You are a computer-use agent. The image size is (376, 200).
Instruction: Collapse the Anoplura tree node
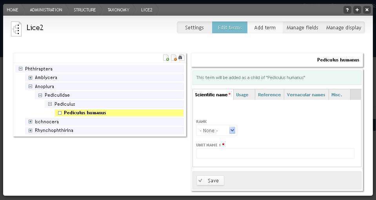pyautogui.click(x=30, y=86)
